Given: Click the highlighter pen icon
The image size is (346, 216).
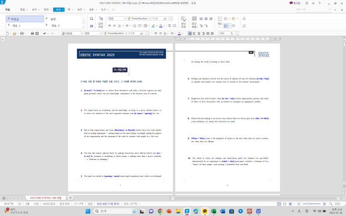Looking at the screenshot, I should (x=153, y=26).
